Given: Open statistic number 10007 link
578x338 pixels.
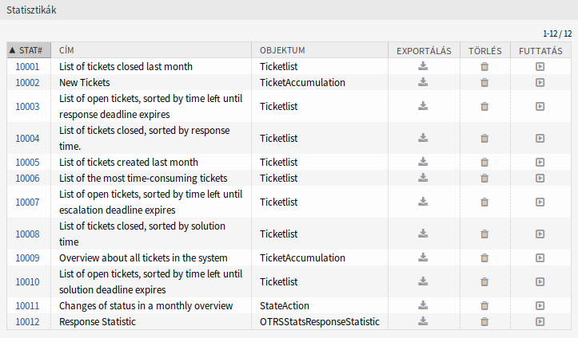Looking at the screenshot, I should [27, 202].
